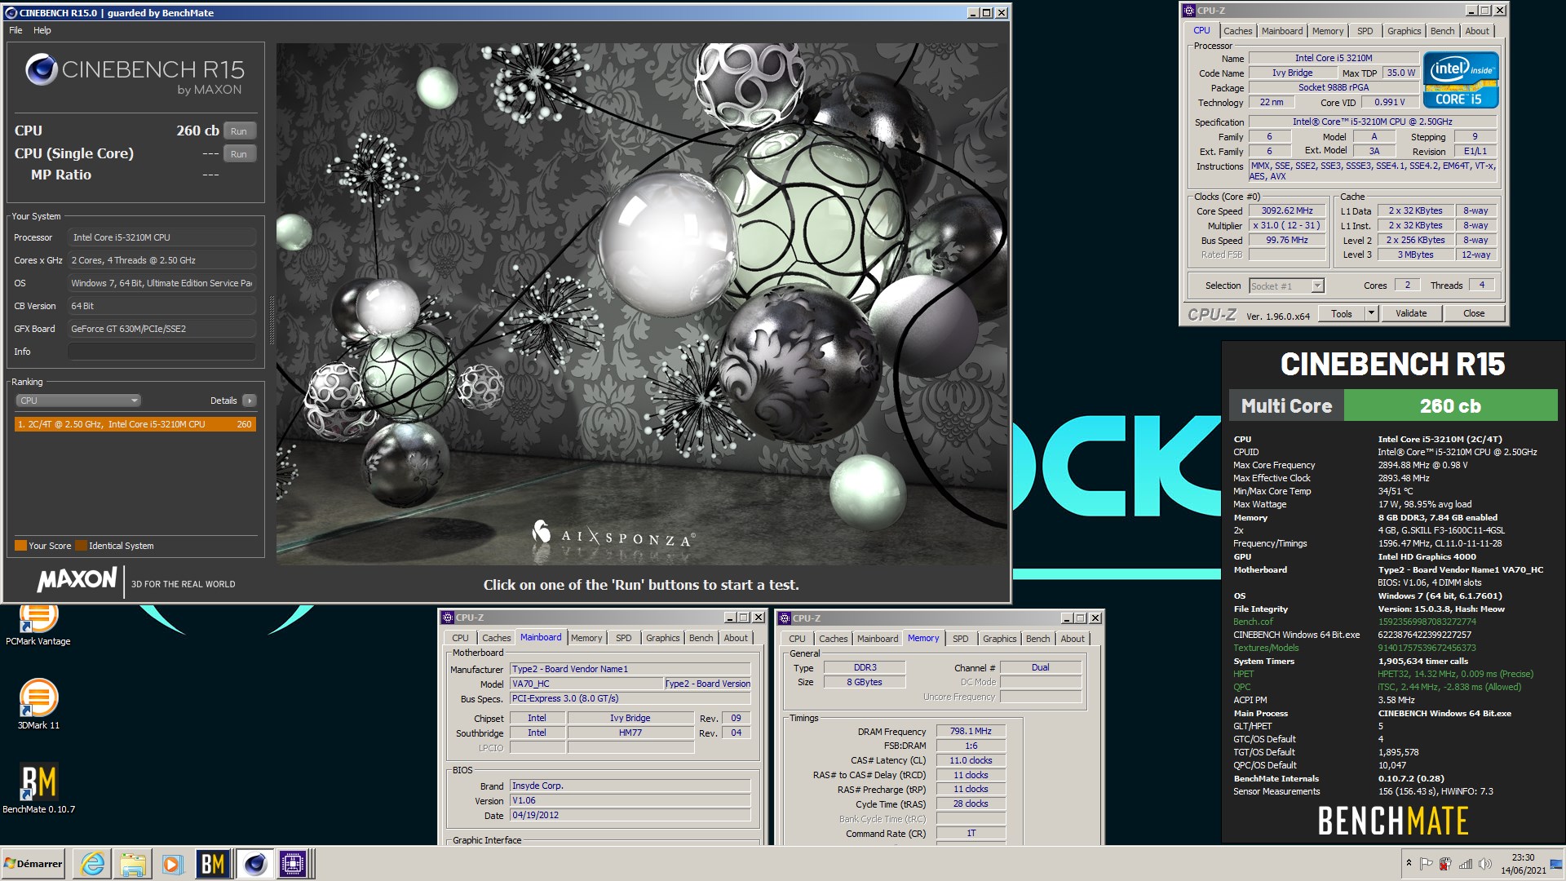Open the Cinebench Help menu

(42, 30)
